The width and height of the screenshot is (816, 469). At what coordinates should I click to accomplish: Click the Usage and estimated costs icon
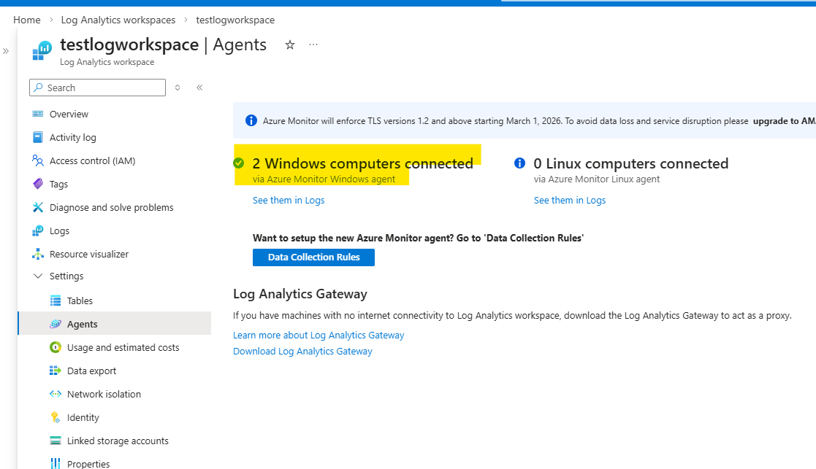point(56,347)
